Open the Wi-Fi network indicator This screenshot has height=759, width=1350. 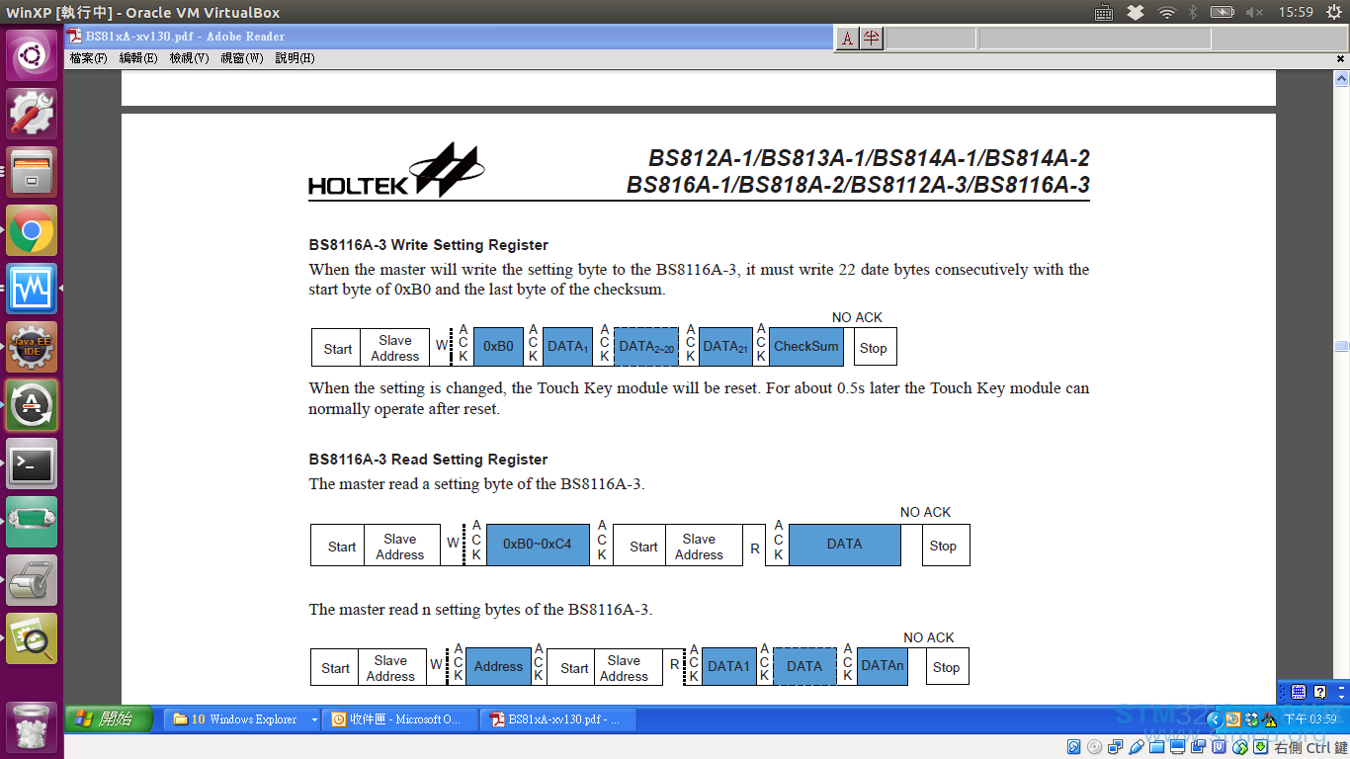click(x=1167, y=12)
